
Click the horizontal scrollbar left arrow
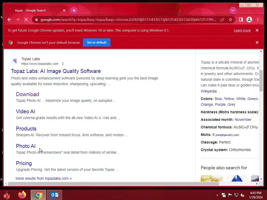6,184
